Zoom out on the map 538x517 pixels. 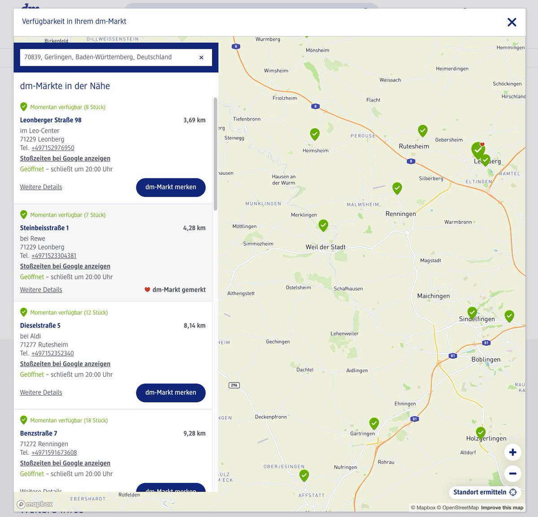512,473
